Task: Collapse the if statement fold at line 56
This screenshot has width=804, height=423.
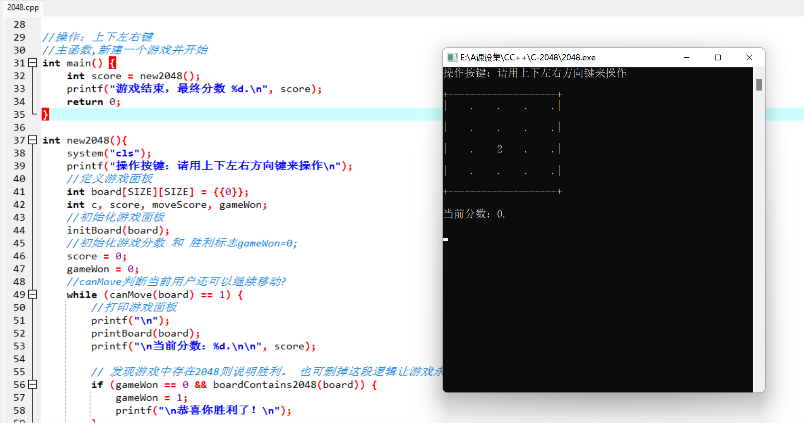Action: [33, 385]
